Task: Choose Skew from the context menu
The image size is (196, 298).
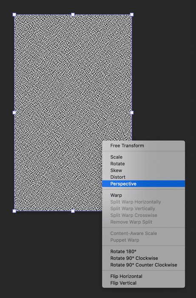Action: pos(143,170)
